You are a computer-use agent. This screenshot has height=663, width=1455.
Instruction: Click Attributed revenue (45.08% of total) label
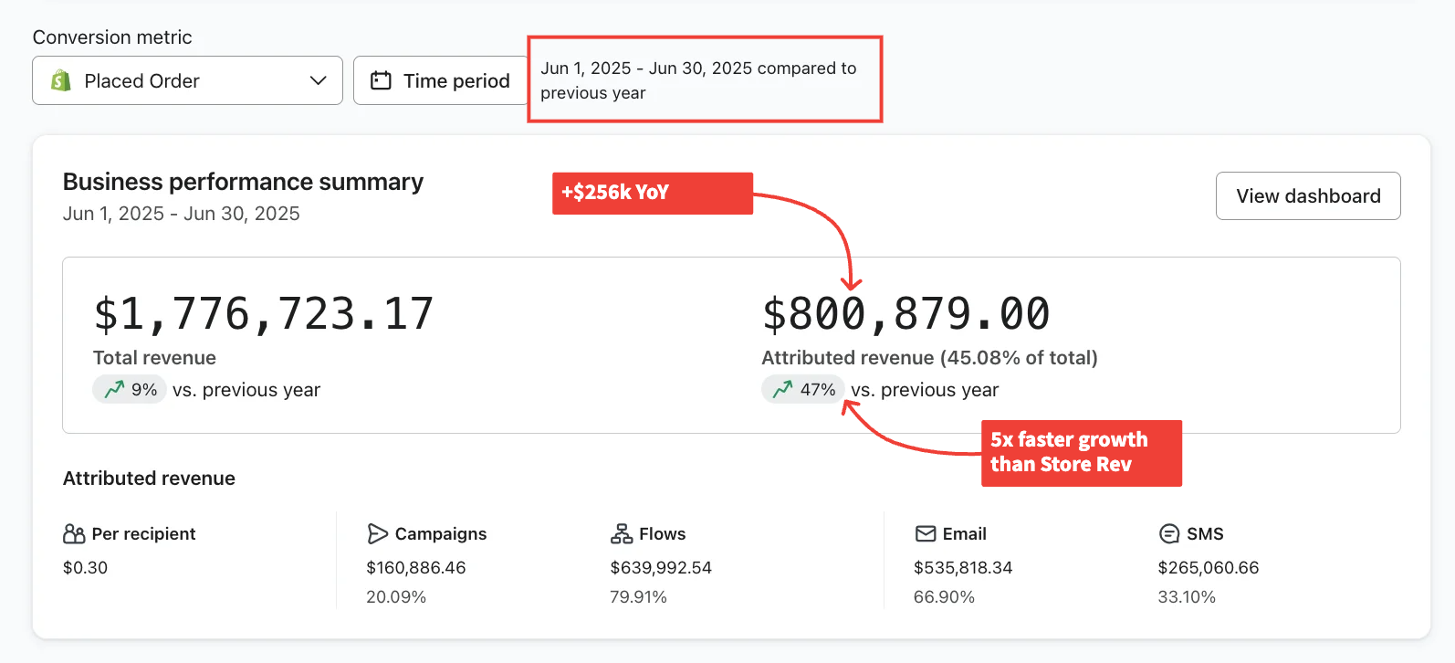tap(929, 358)
